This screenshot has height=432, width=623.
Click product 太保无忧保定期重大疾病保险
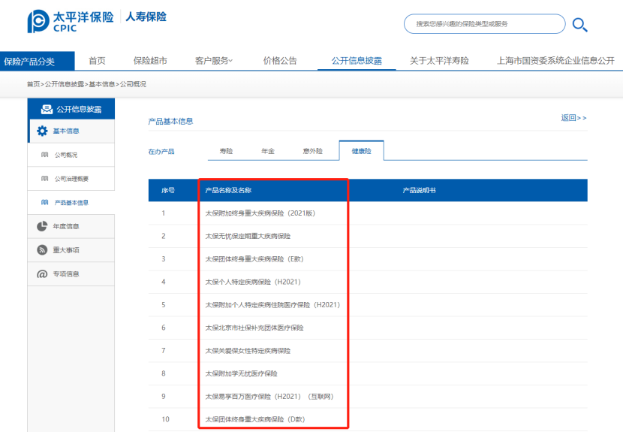(248, 237)
